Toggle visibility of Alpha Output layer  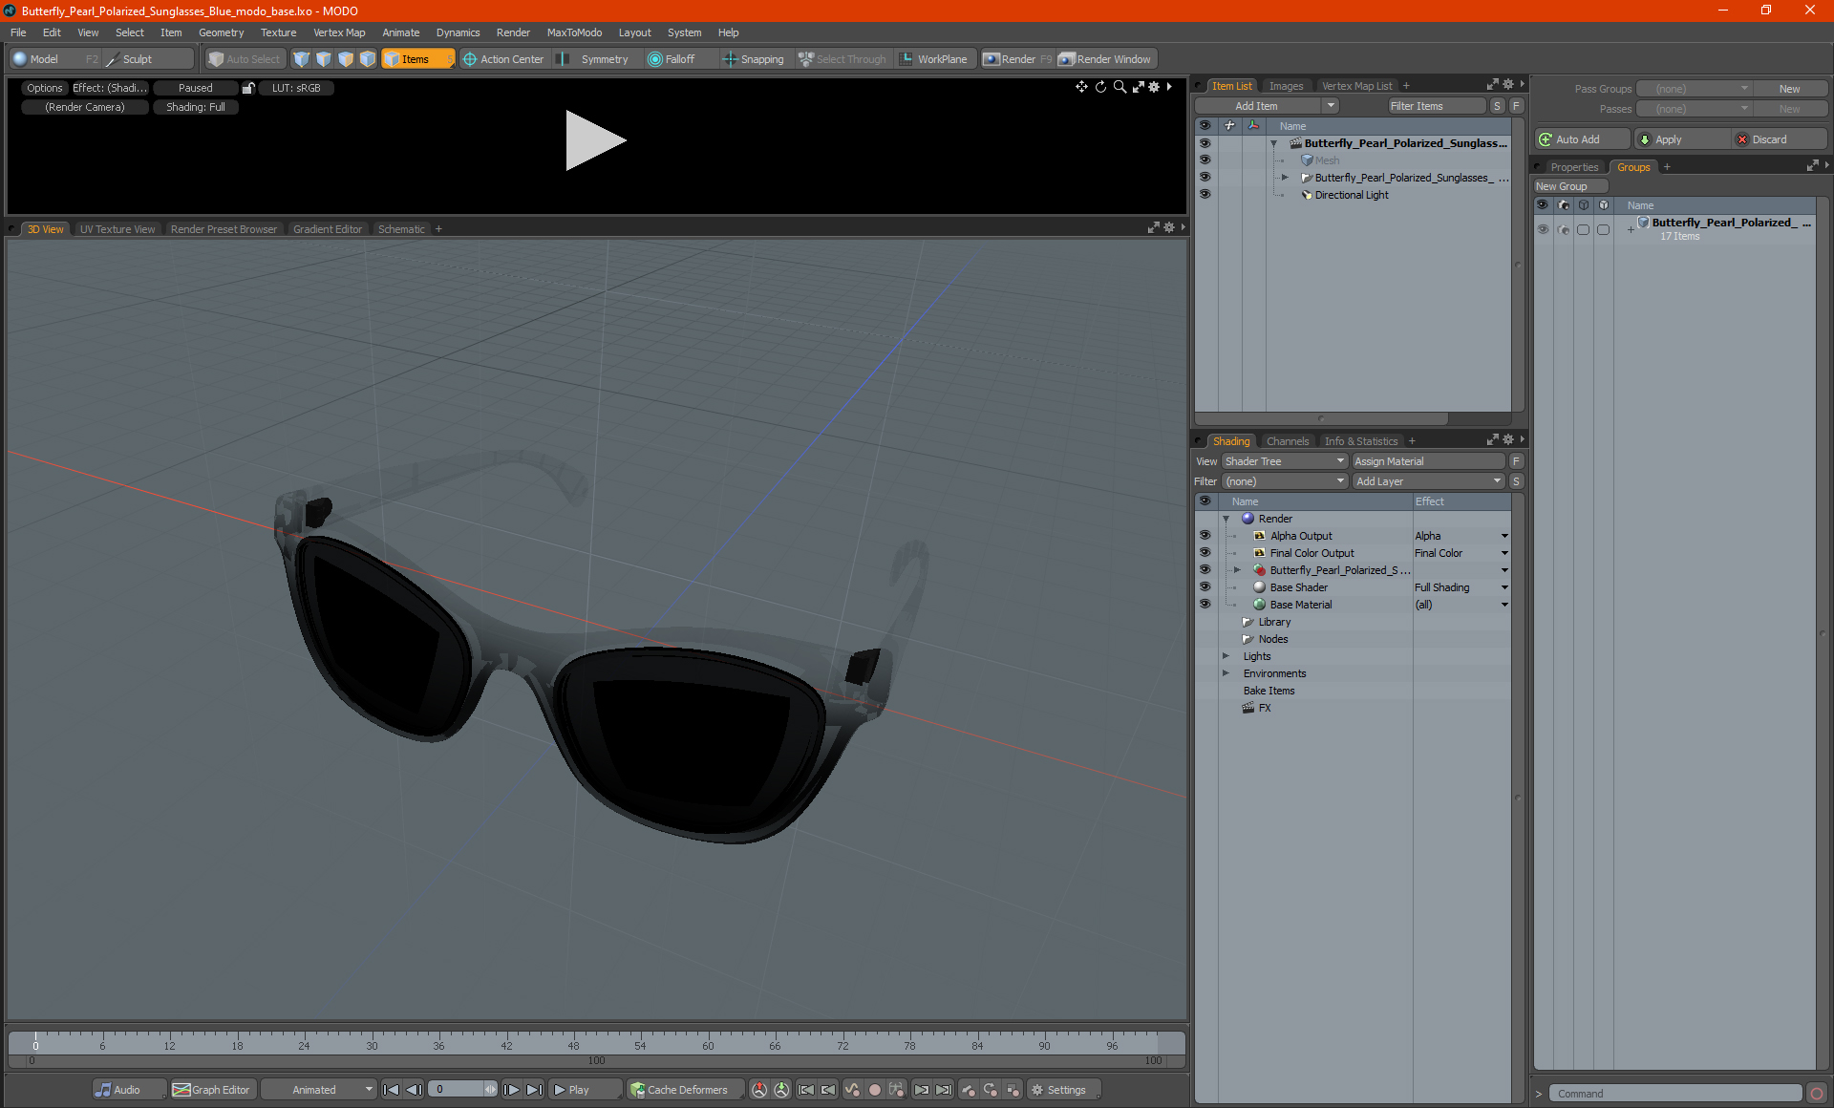[x=1205, y=536]
